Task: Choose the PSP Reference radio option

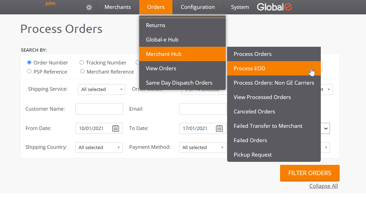Action: [x=29, y=71]
